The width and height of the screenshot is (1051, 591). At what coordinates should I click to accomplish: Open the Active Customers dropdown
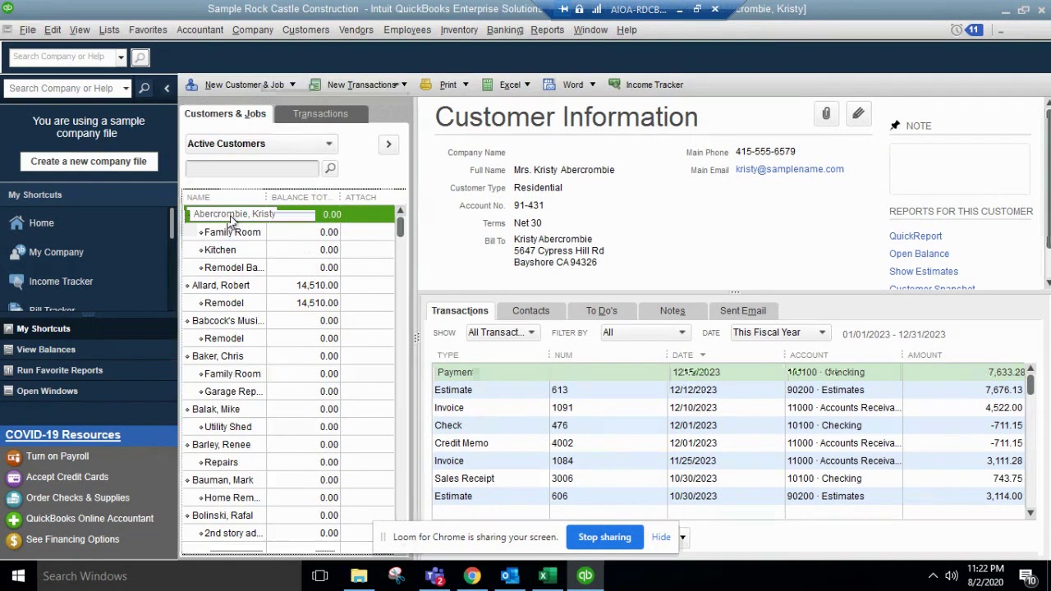260,144
